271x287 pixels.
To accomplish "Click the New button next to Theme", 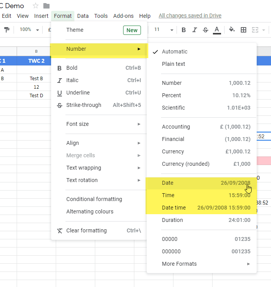I will [132, 30].
